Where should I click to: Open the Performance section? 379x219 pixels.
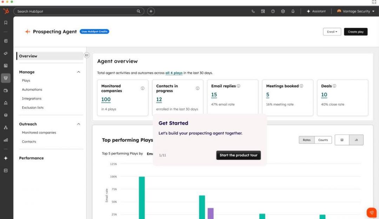tap(32, 158)
